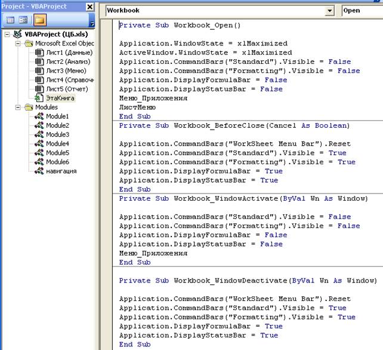Click the Project - VBAProject panel title

pyautogui.click(x=34, y=7)
